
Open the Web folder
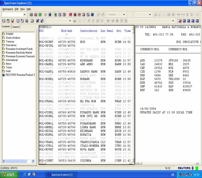pyautogui.click(x=6, y=71)
